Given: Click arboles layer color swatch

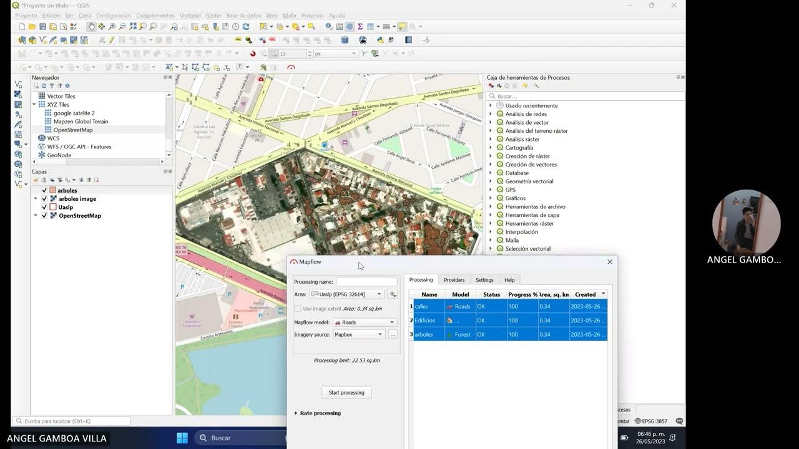Looking at the screenshot, I should [53, 190].
